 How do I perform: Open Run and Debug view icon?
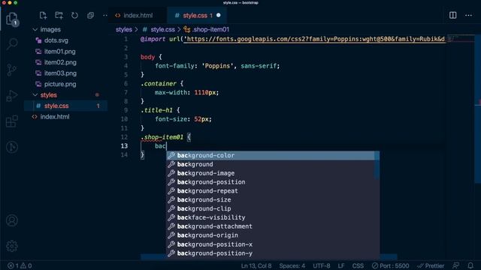click(x=12, y=96)
